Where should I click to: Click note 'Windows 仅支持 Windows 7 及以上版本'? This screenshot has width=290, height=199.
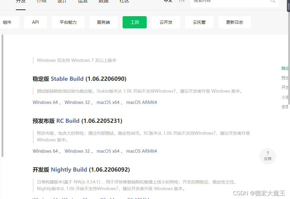click(77, 60)
